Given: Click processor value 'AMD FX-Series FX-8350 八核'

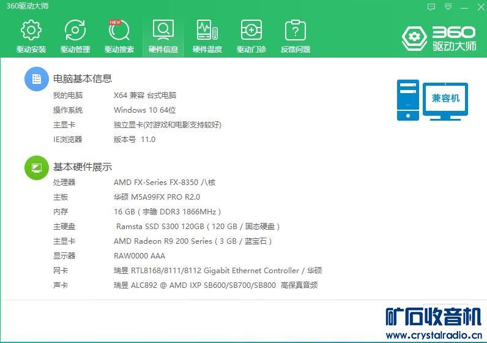Looking at the screenshot, I should point(165,183).
